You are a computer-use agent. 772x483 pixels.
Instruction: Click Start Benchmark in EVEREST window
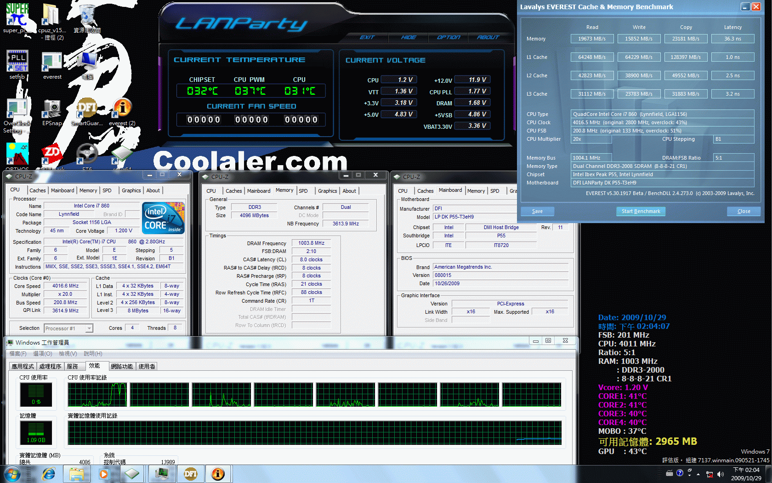[641, 212]
